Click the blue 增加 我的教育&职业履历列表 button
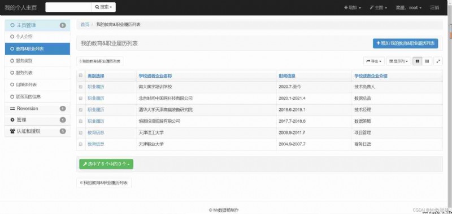Image resolution: width=452 pixels, height=214 pixels. 405,43
